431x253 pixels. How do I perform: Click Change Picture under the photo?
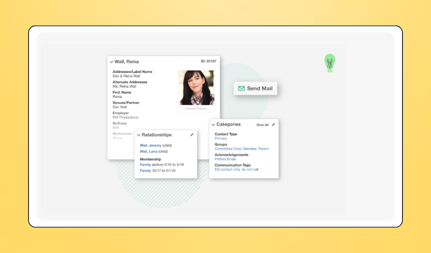(196, 108)
